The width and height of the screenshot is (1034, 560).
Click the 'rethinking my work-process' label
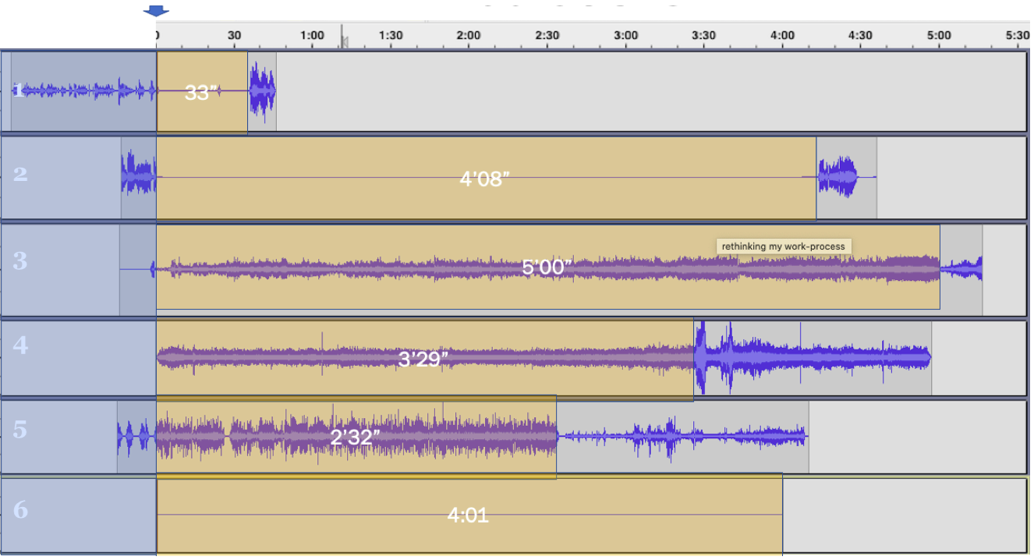click(x=783, y=246)
